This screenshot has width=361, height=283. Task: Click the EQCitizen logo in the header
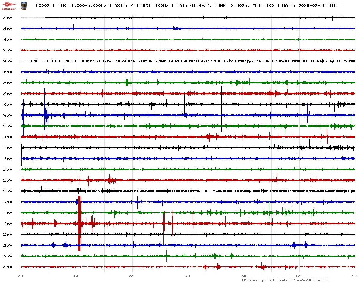click(9, 5)
